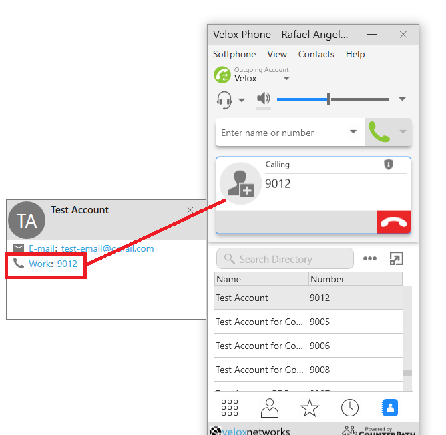Sort by the Number column header

tap(355, 279)
